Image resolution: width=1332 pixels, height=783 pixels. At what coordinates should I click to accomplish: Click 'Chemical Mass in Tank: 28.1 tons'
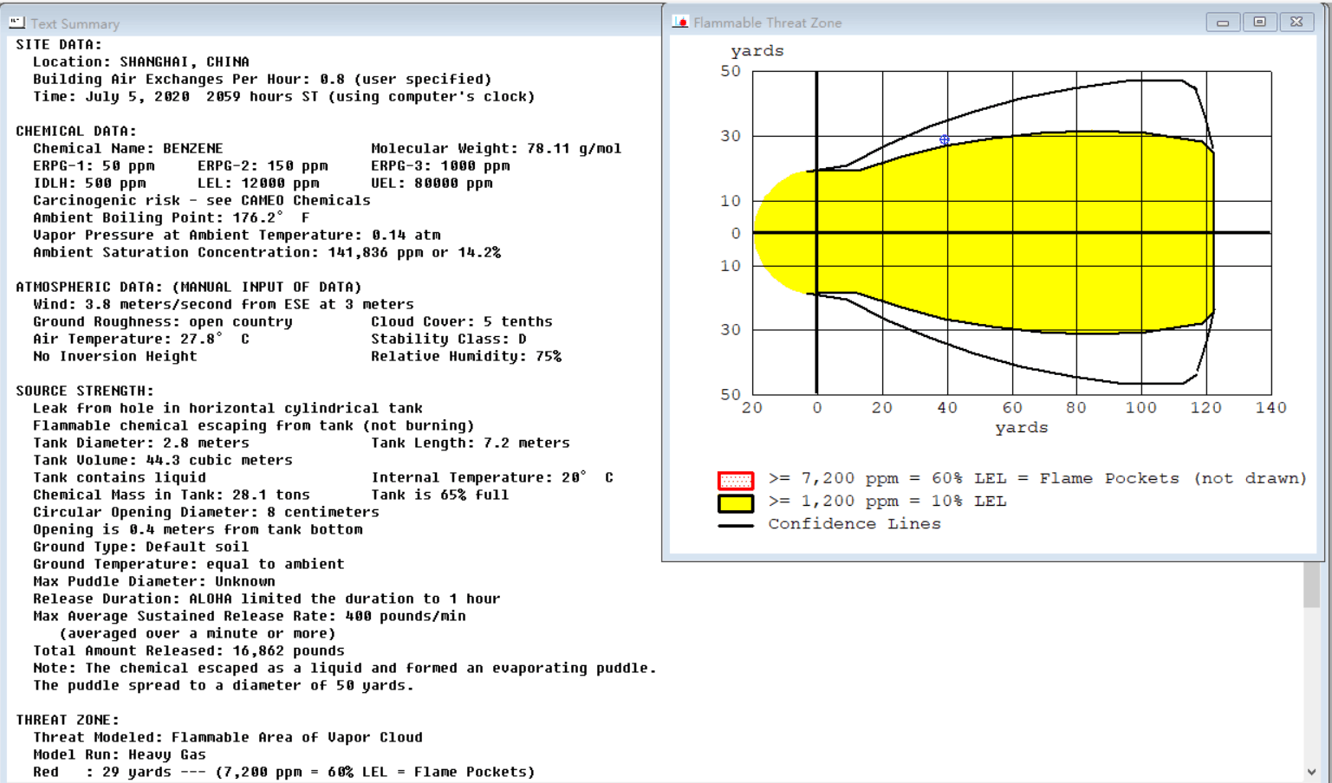pyautogui.click(x=172, y=495)
